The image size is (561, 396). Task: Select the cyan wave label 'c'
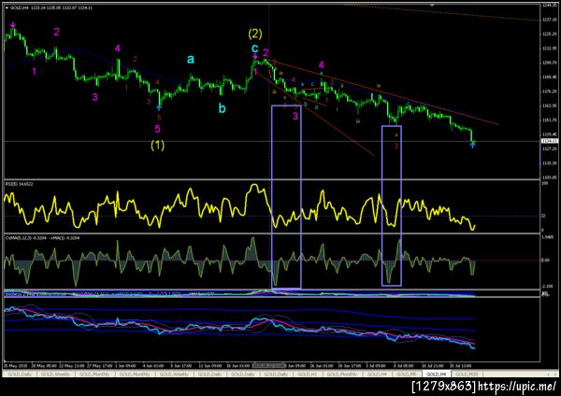tap(254, 48)
